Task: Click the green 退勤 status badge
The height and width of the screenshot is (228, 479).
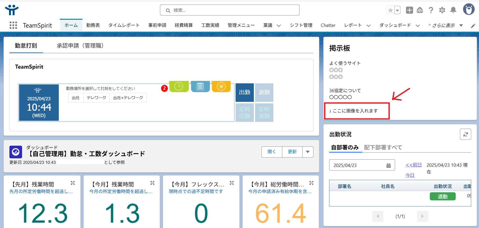Action: [443, 197]
